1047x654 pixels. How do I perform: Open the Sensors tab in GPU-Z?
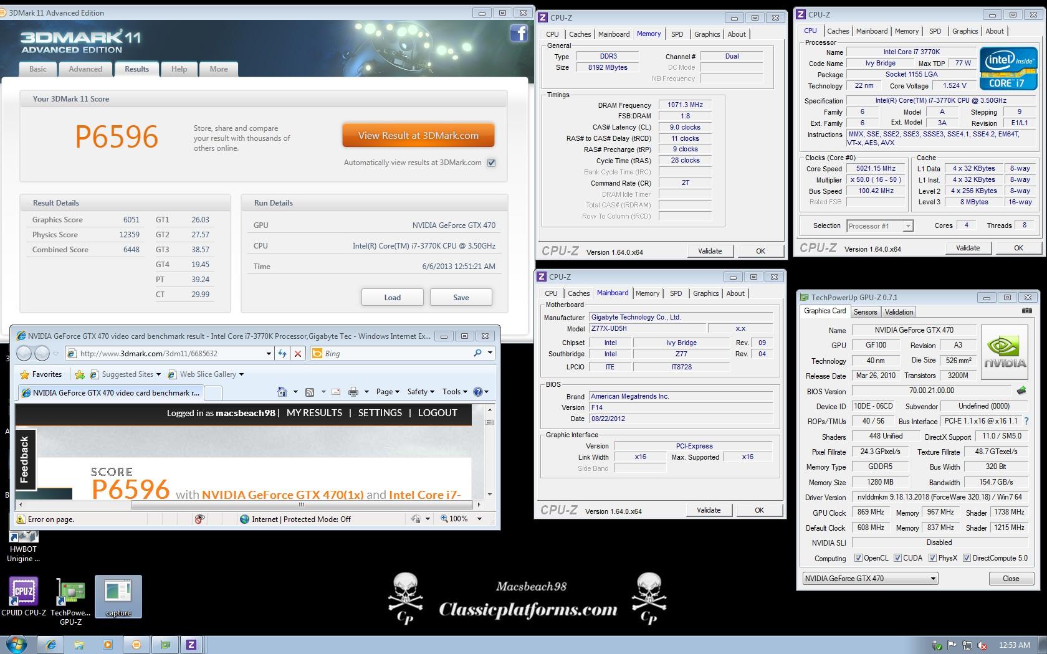[x=865, y=312]
